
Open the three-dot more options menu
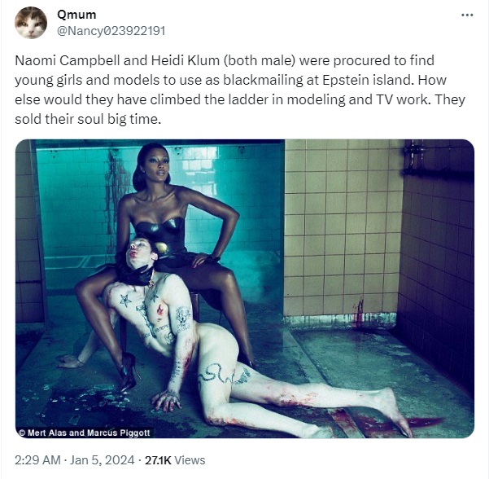[467, 15]
